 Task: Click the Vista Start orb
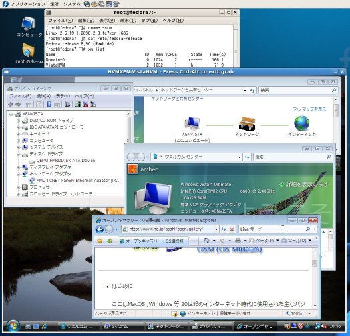click(13, 326)
